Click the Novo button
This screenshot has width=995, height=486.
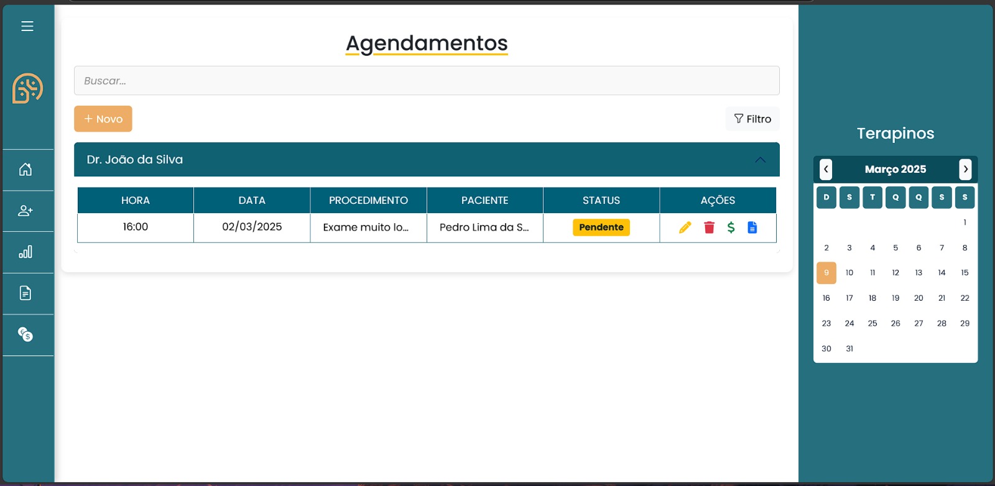click(x=103, y=119)
